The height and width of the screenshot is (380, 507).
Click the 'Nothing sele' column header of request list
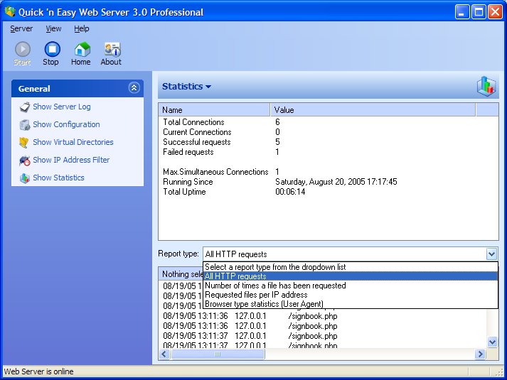pyautogui.click(x=181, y=273)
